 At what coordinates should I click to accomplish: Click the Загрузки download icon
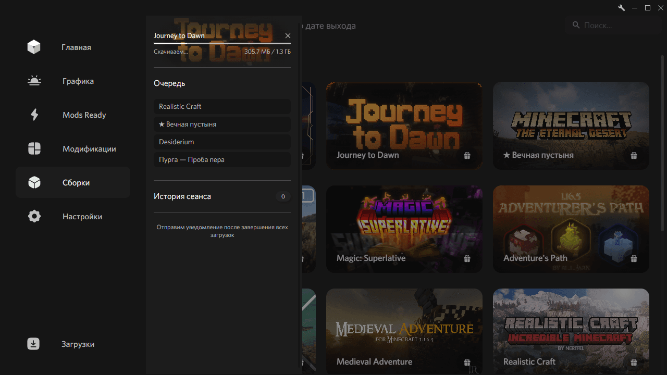(x=33, y=344)
